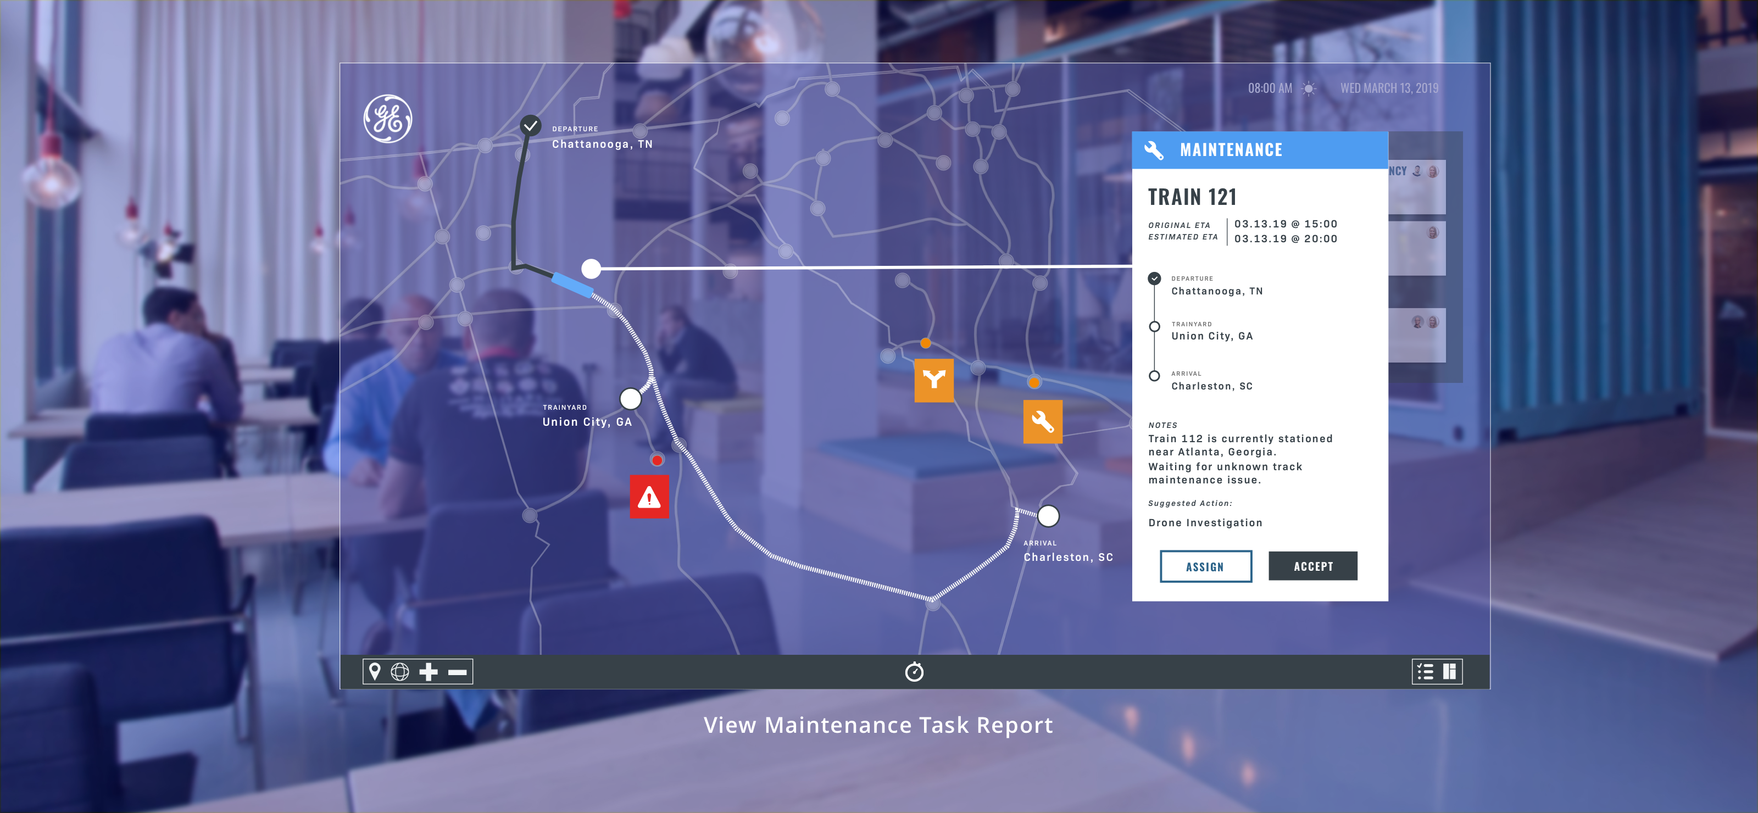Viewport: 1758px width, 813px height.
Task: Zoom in with the plus icon
Action: [428, 672]
